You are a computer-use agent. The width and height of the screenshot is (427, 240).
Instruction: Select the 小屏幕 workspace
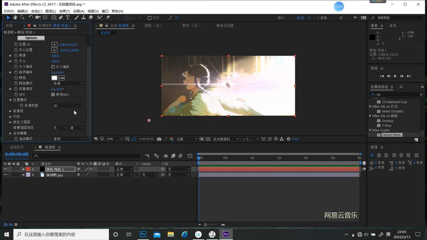(322, 18)
